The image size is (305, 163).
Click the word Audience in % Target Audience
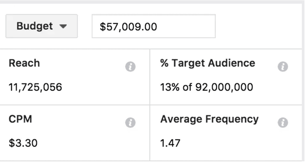click(x=231, y=63)
